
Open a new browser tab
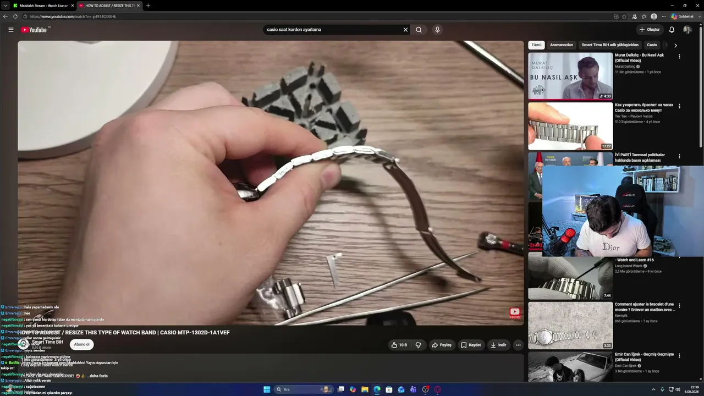[148, 5]
